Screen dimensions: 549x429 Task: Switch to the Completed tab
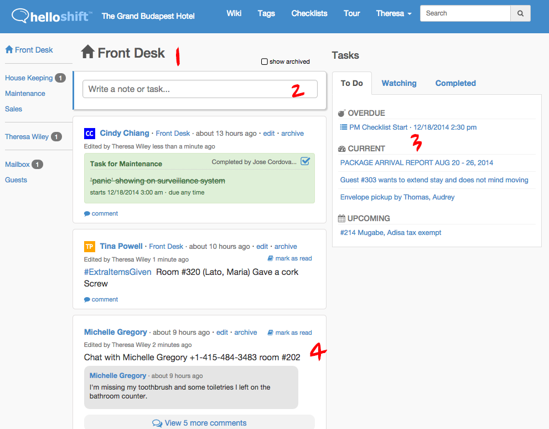pos(455,83)
